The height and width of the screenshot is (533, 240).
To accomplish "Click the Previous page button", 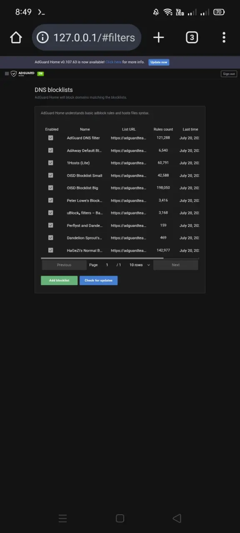I will coord(64,265).
